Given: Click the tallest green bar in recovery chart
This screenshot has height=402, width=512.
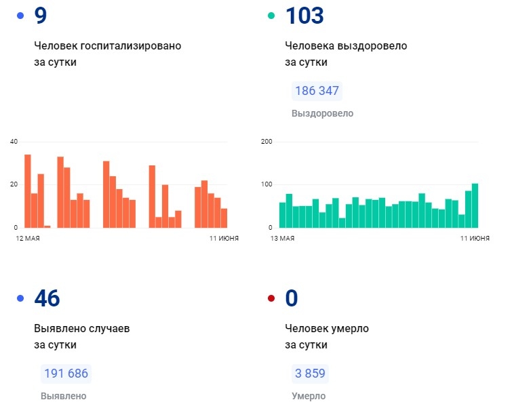Looking at the screenshot, I should [475, 206].
